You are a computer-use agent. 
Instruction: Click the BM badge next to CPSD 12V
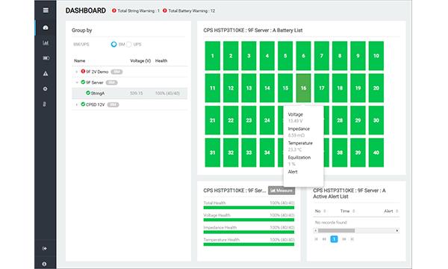113,105
